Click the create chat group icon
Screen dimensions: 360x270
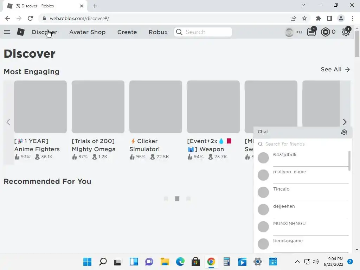[x=344, y=132]
